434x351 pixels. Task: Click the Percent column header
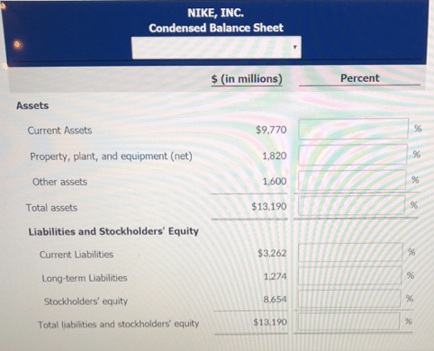coord(359,78)
